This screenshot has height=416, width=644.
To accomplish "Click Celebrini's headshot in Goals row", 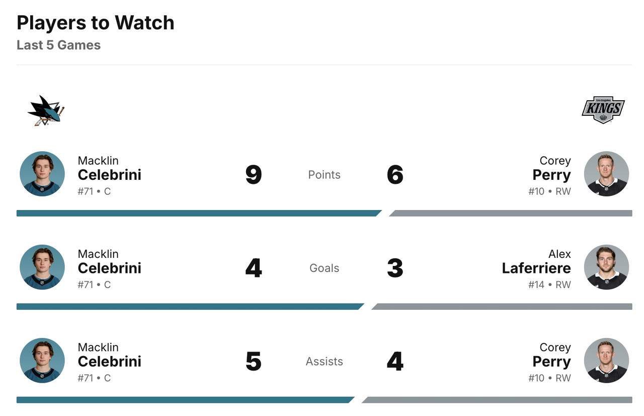I will (x=42, y=267).
